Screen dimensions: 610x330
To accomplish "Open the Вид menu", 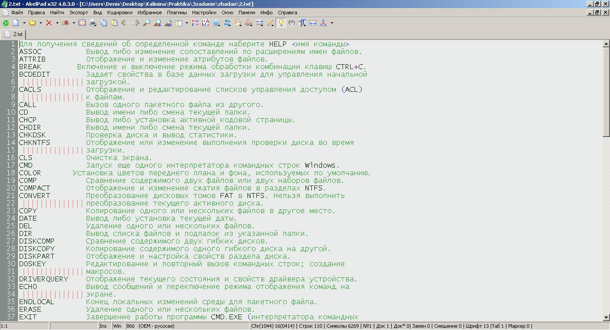I will click(97, 12).
